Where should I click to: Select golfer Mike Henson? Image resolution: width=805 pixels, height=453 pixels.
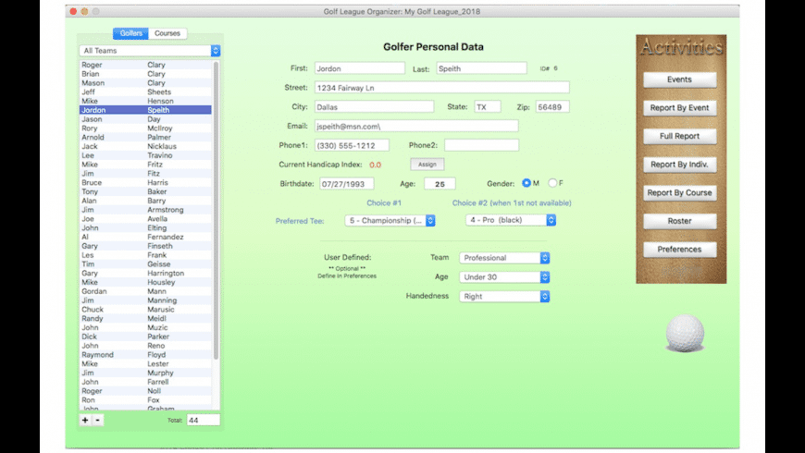[145, 101]
